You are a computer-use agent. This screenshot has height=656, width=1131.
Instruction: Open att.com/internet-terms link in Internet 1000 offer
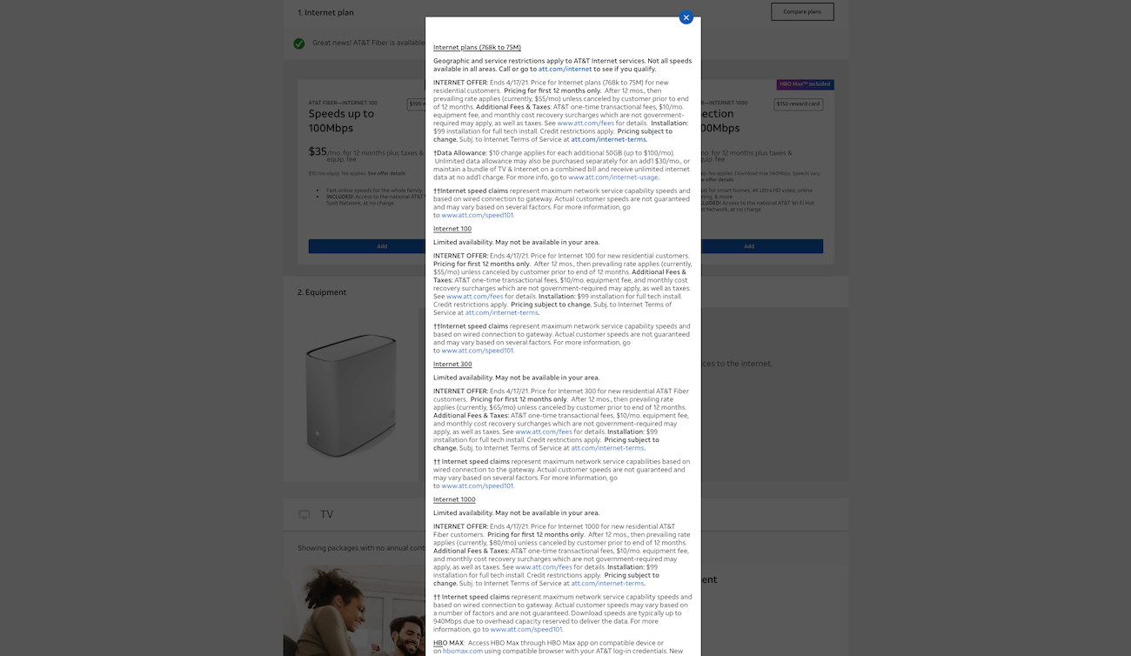[x=607, y=583]
